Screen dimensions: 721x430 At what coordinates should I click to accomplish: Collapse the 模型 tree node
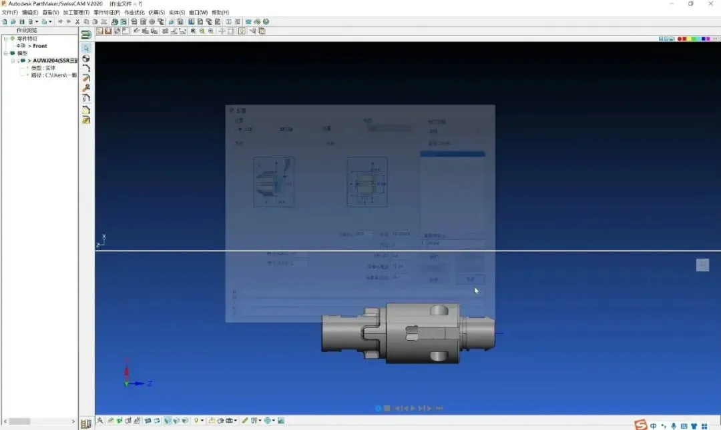tap(7, 53)
